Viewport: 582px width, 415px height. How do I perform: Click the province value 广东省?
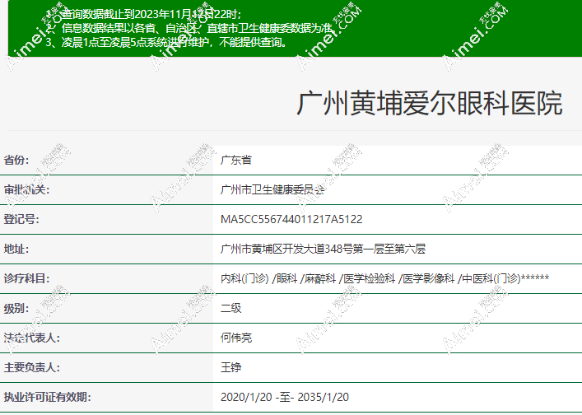(236, 160)
